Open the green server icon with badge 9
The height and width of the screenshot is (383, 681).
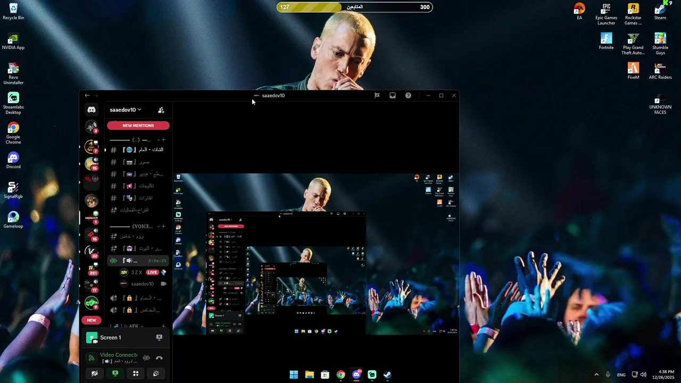coord(92,303)
